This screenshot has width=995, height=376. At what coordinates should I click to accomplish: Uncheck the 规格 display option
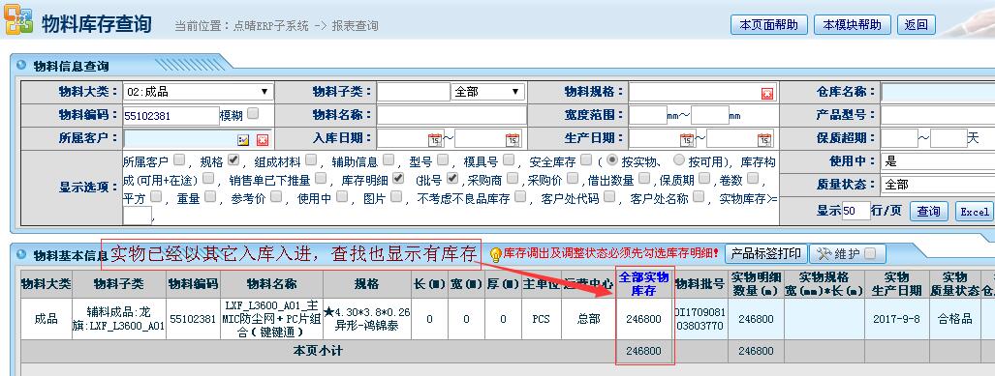pyautogui.click(x=233, y=159)
